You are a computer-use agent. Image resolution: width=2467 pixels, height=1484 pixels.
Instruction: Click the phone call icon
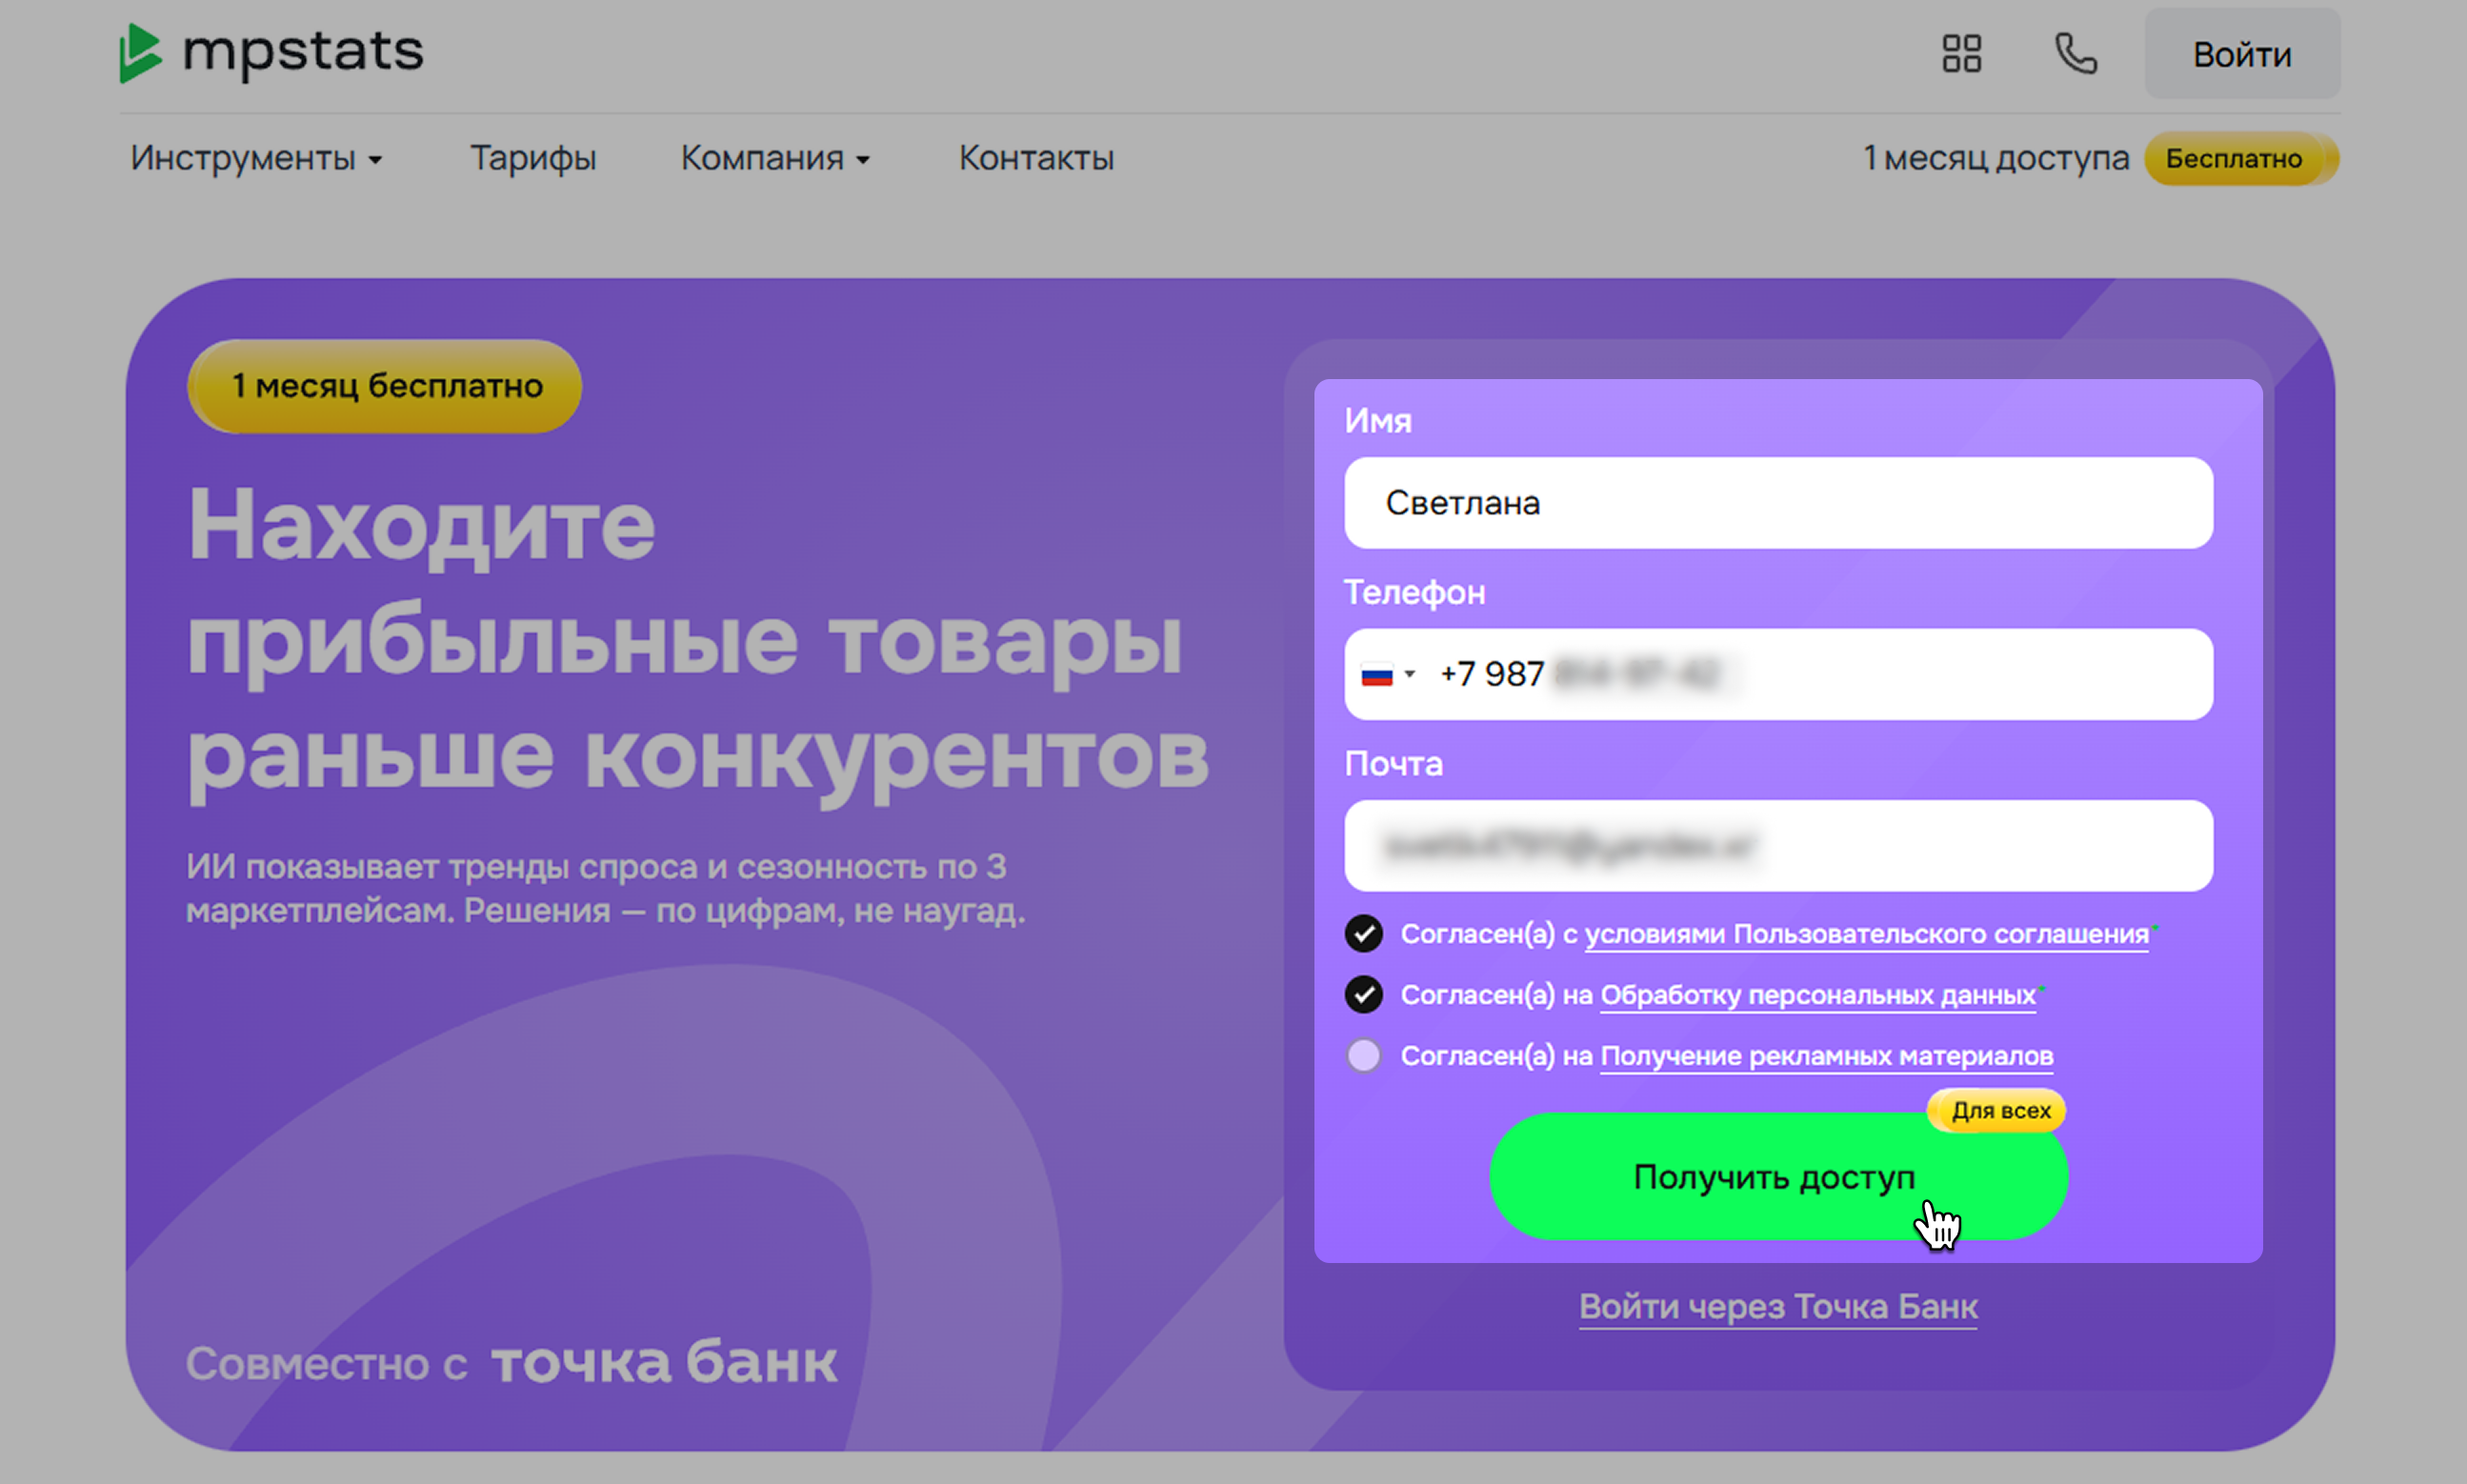2075,54
